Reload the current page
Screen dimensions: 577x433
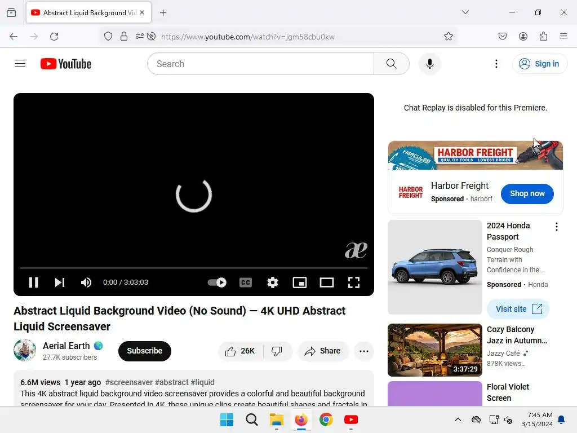pyautogui.click(x=54, y=37)
